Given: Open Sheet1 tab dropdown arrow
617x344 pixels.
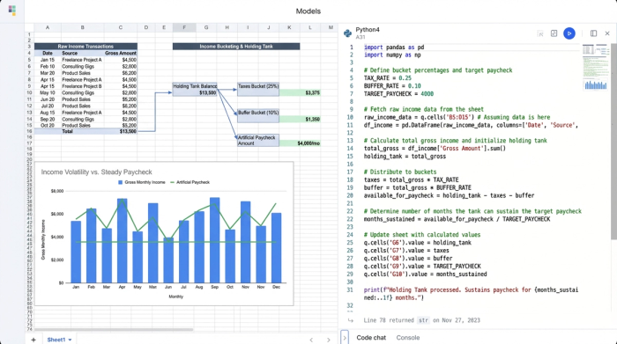Looking at the screenshot, I should [70, 340].
